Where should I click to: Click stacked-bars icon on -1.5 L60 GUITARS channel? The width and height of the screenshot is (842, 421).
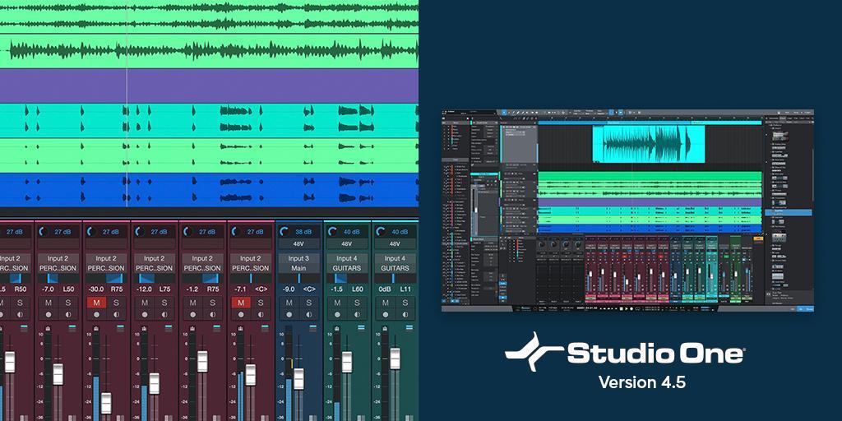(x=361, y=327)
